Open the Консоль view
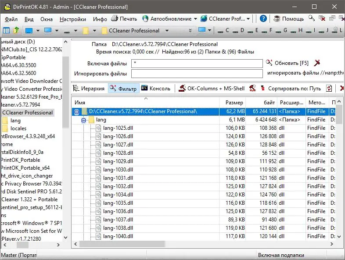 tap(156, 89)
